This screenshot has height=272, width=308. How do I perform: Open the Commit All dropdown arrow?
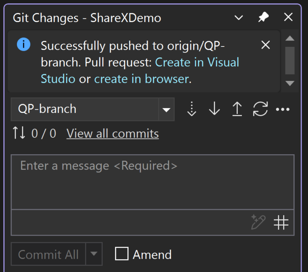coord(94,254)
